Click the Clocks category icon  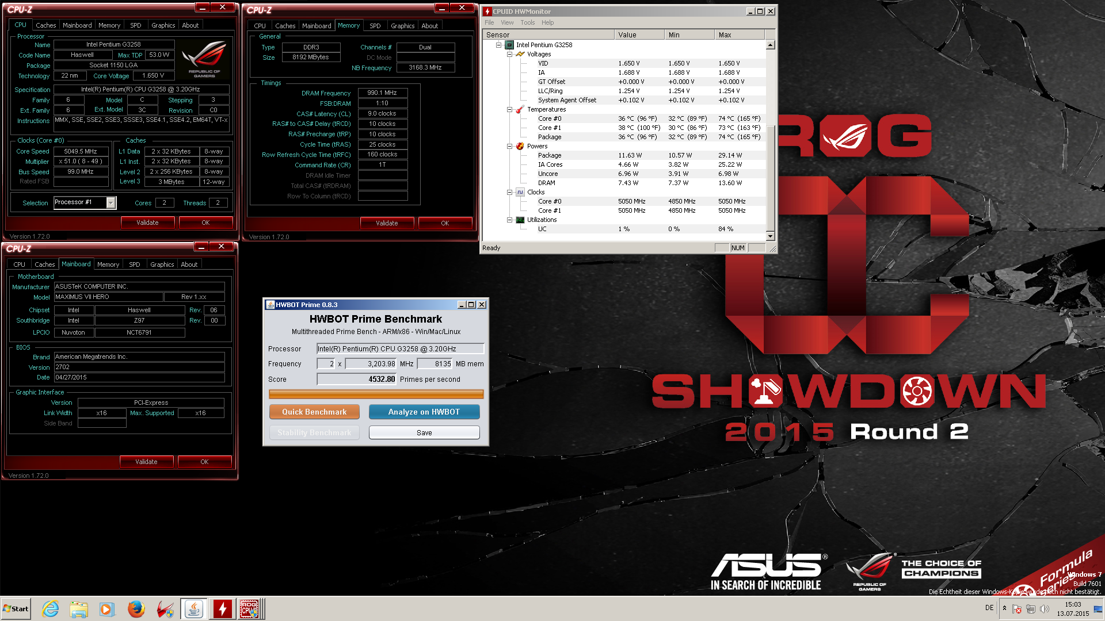520,192
